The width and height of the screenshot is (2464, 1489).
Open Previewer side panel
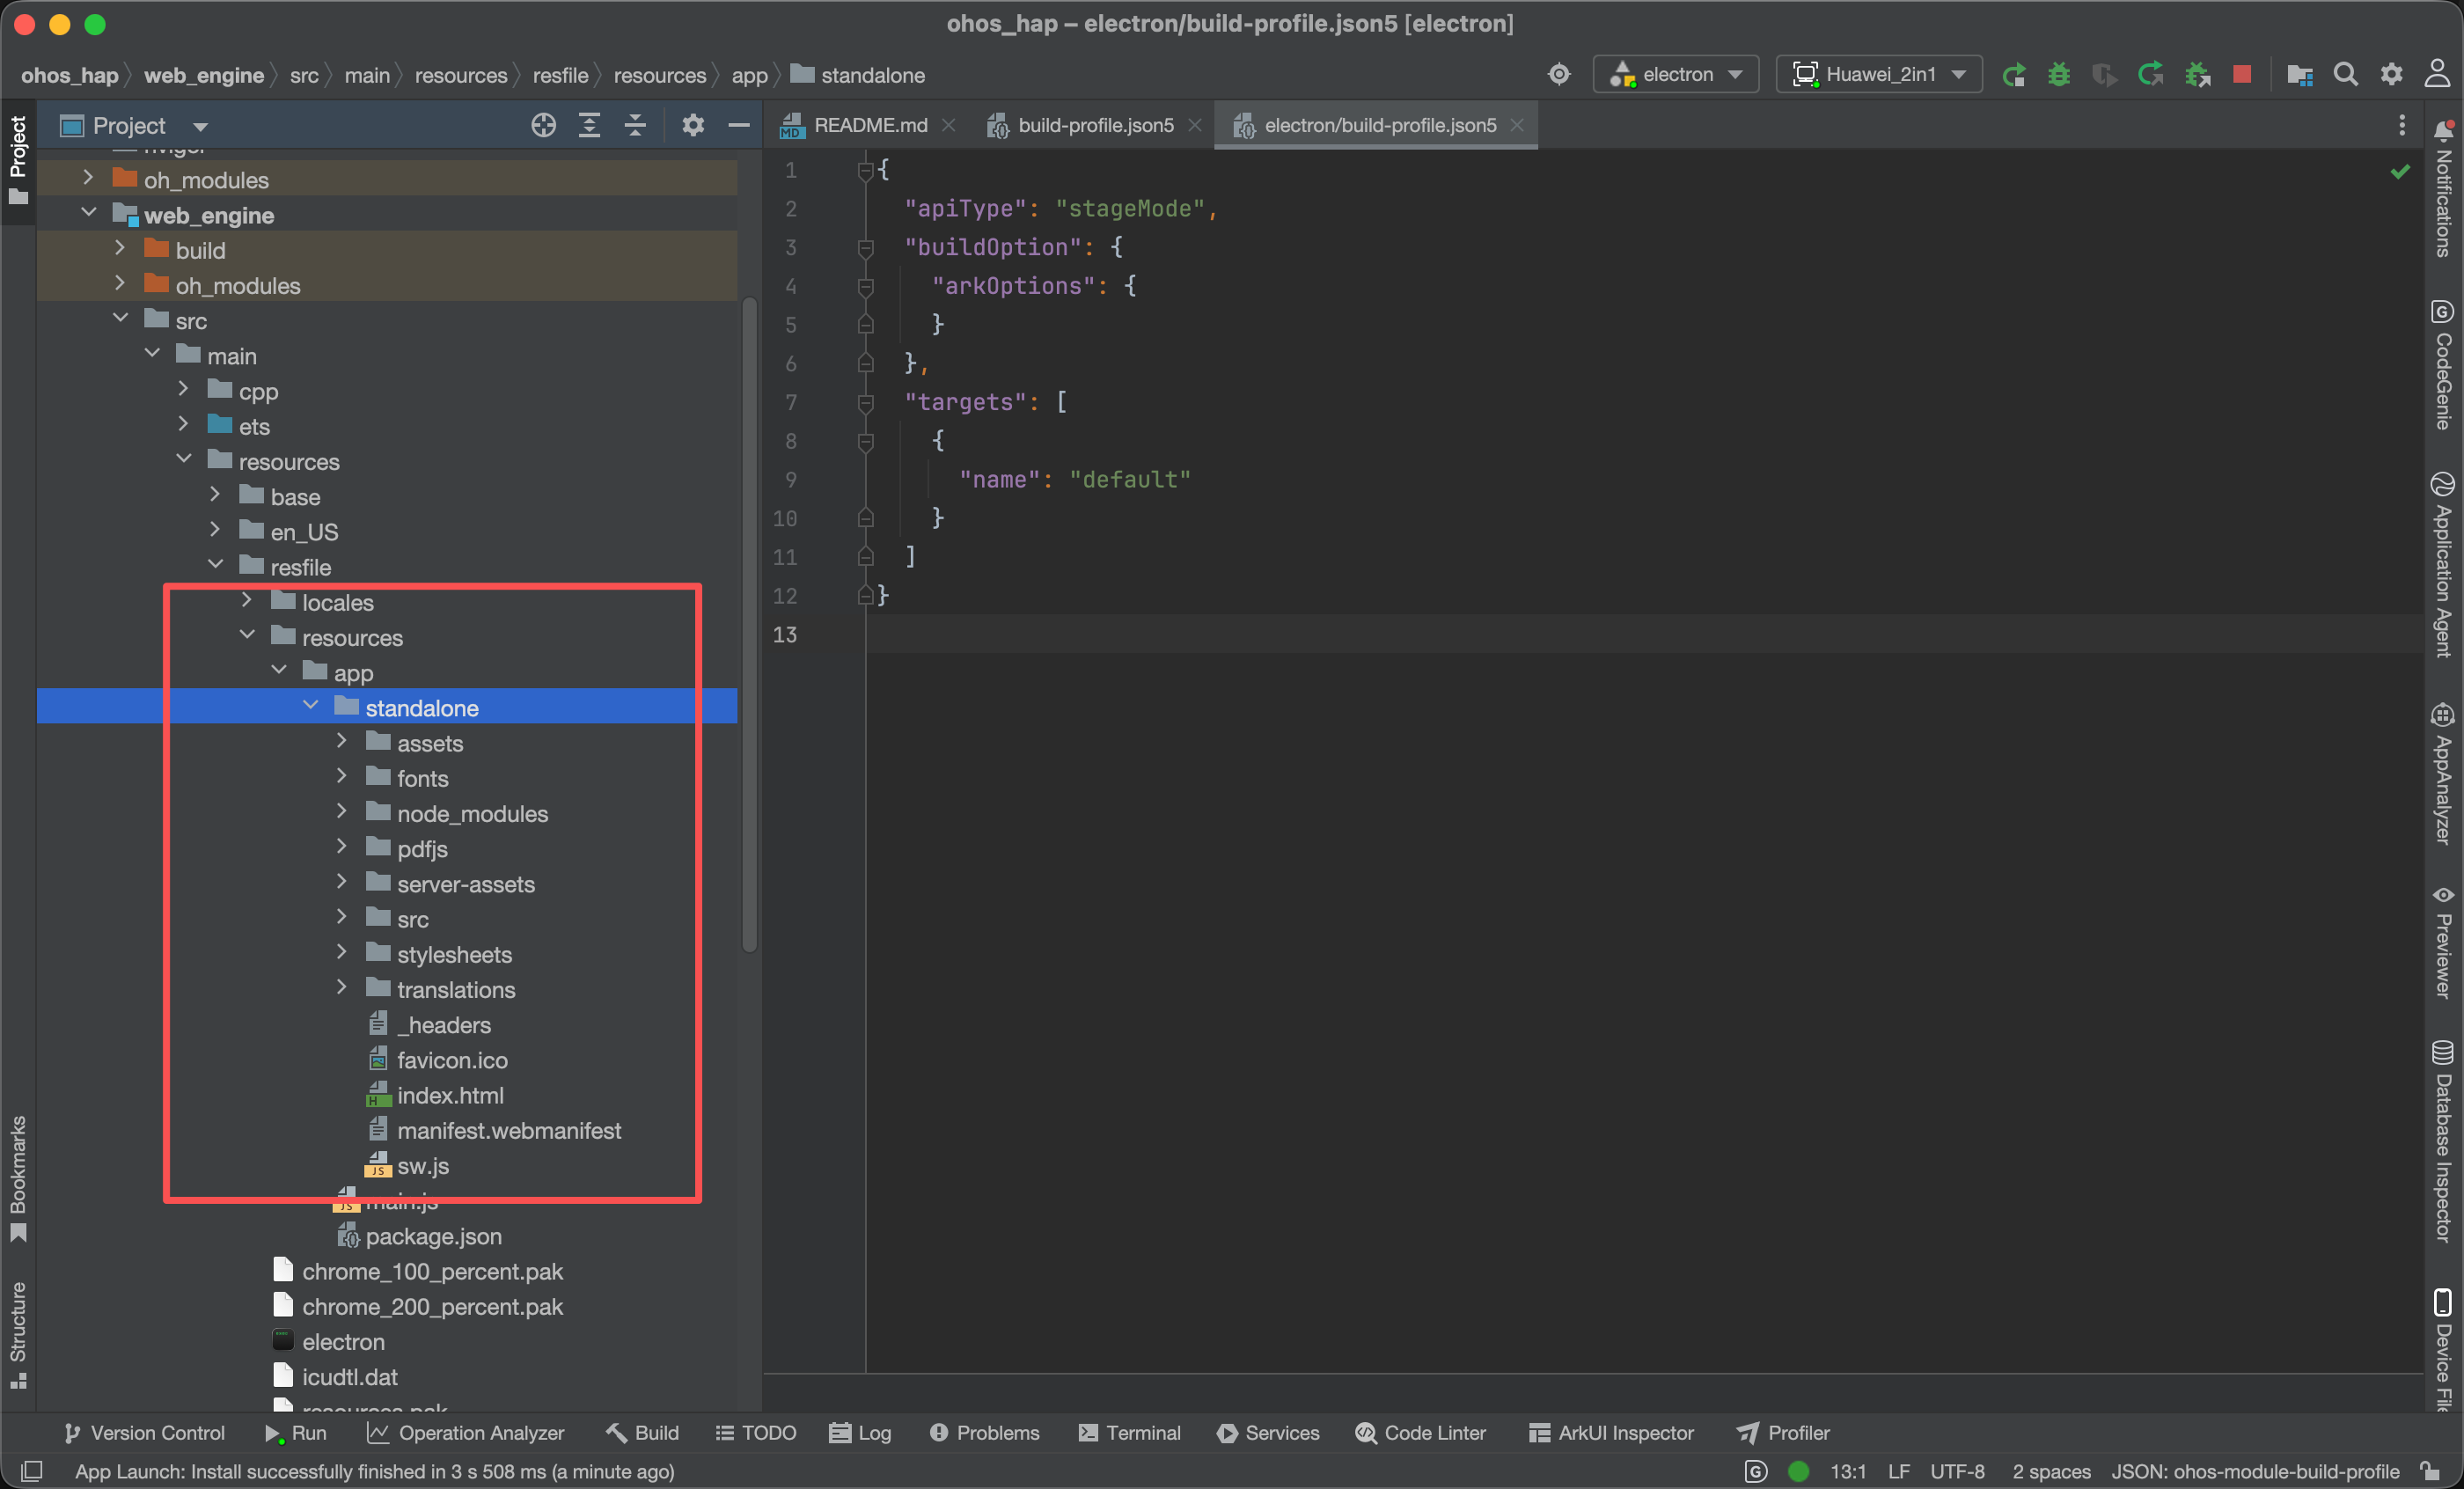click(2443, 942)
